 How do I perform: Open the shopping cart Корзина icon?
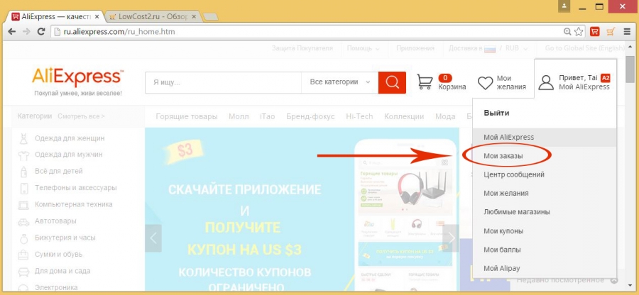[x=425, y=82]
